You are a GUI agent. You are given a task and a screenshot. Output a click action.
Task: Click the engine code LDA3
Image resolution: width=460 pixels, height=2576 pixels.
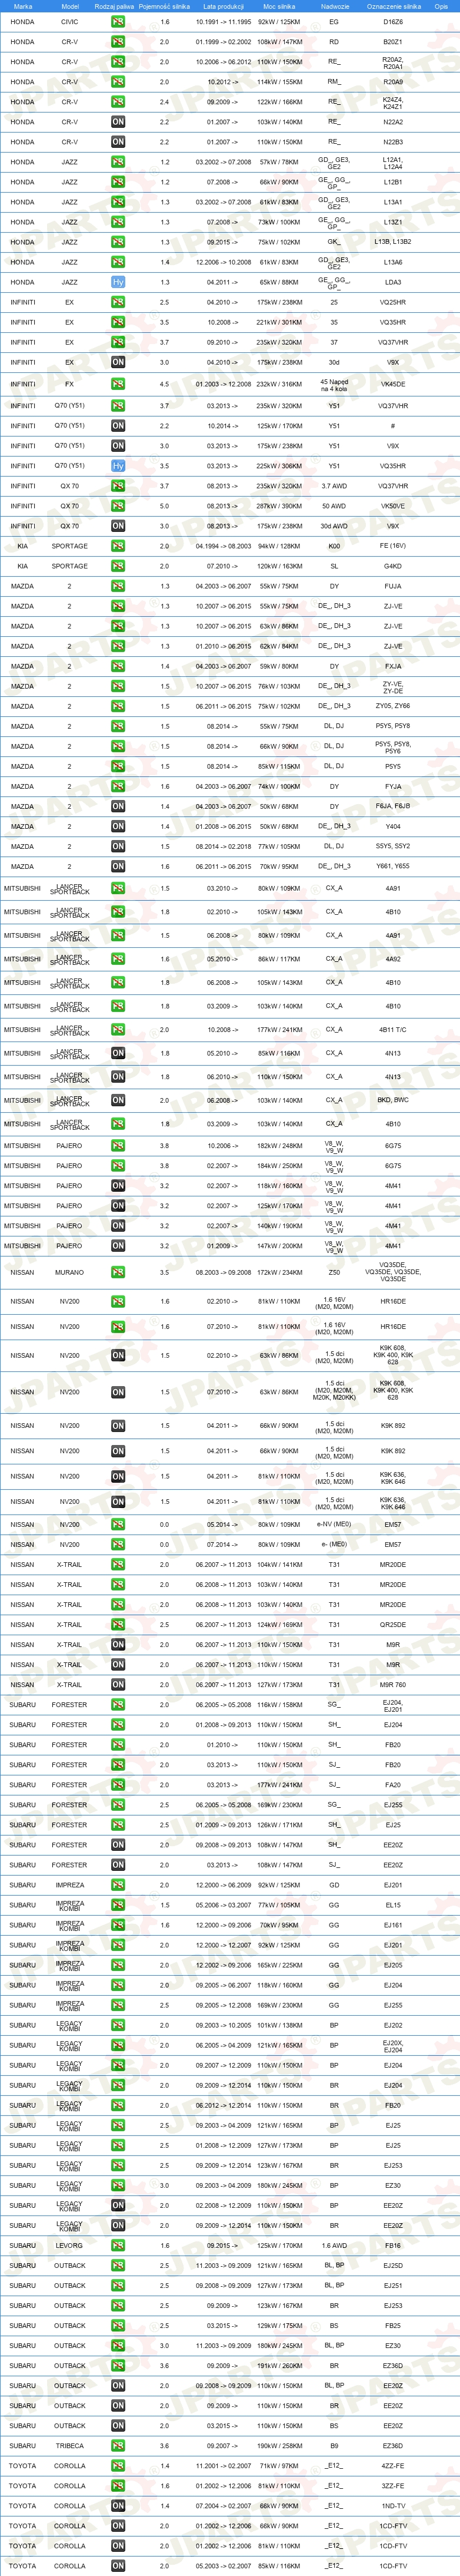393,282
